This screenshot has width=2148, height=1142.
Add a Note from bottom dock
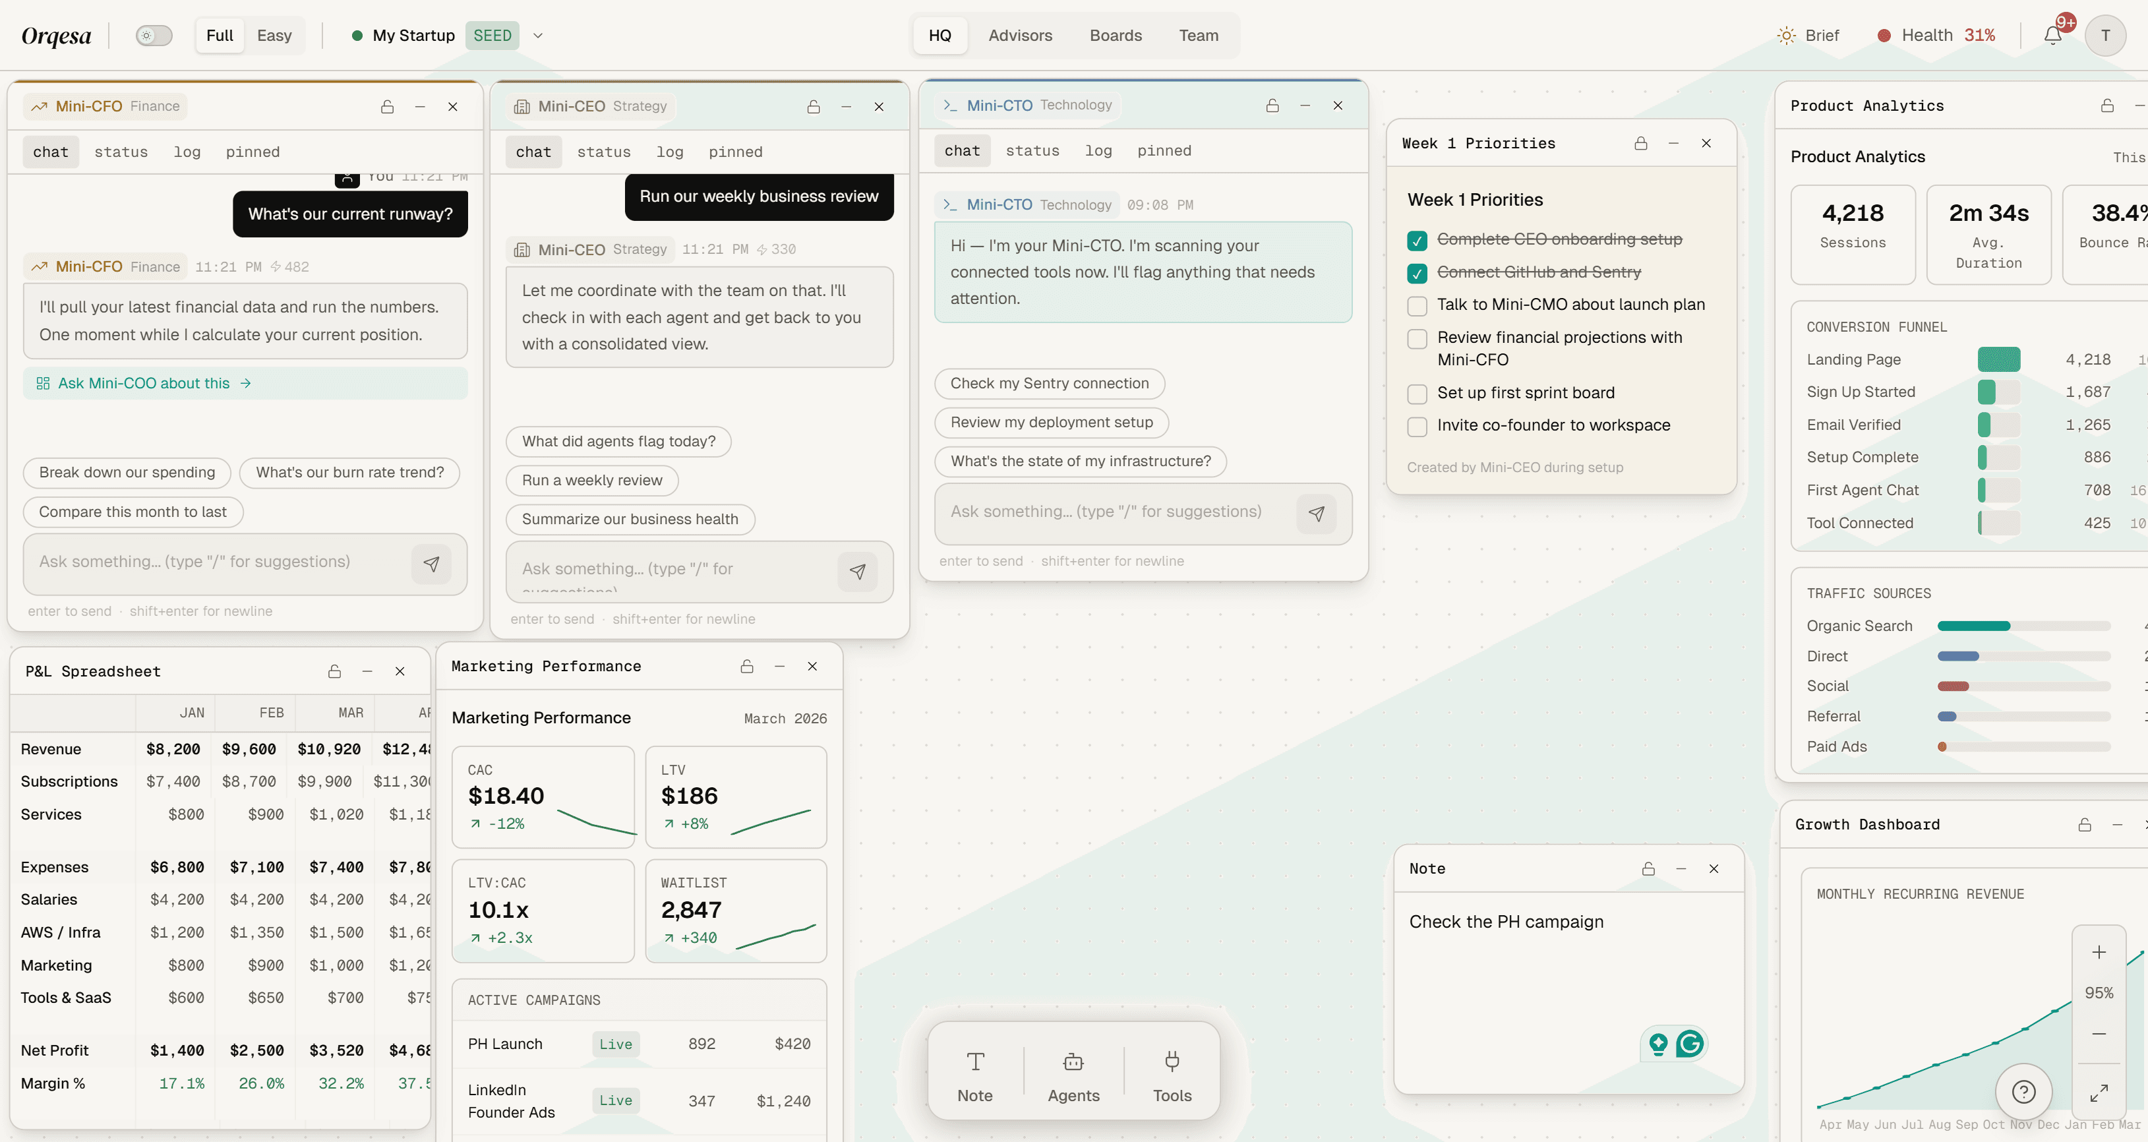coord(974,1076)
